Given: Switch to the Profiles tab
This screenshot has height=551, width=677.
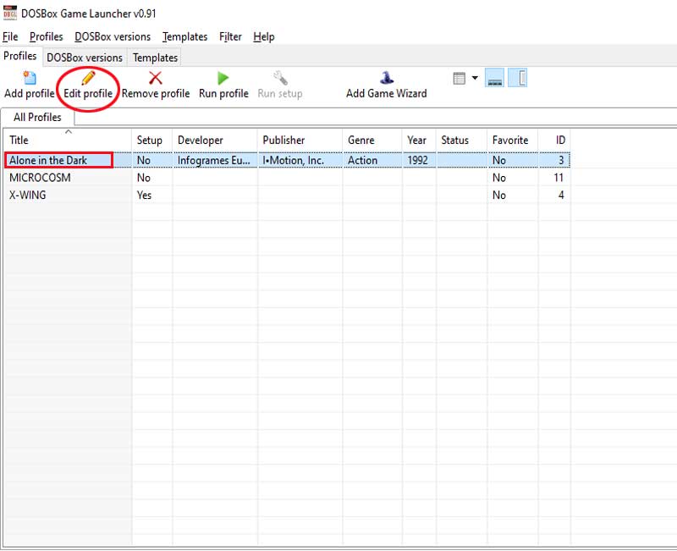Looking at the screenshot, I should tap(19, 56).
